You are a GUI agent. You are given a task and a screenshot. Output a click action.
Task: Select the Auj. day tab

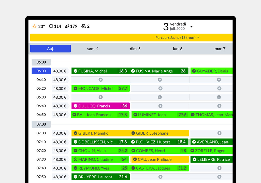pyautogui.click(x=50, y=49)
